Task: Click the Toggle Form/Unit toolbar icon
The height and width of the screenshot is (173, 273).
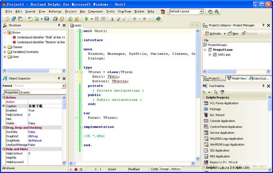Action: [20, 19]
